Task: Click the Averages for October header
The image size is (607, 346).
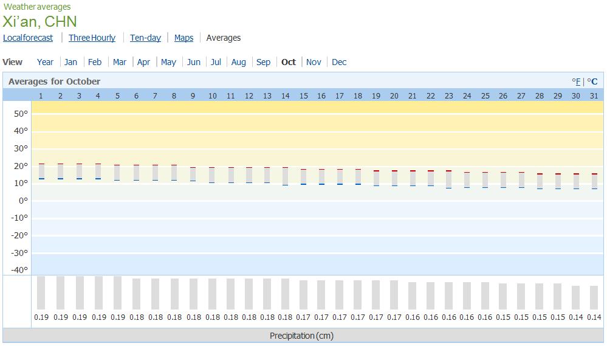Action: click(55, 81)
